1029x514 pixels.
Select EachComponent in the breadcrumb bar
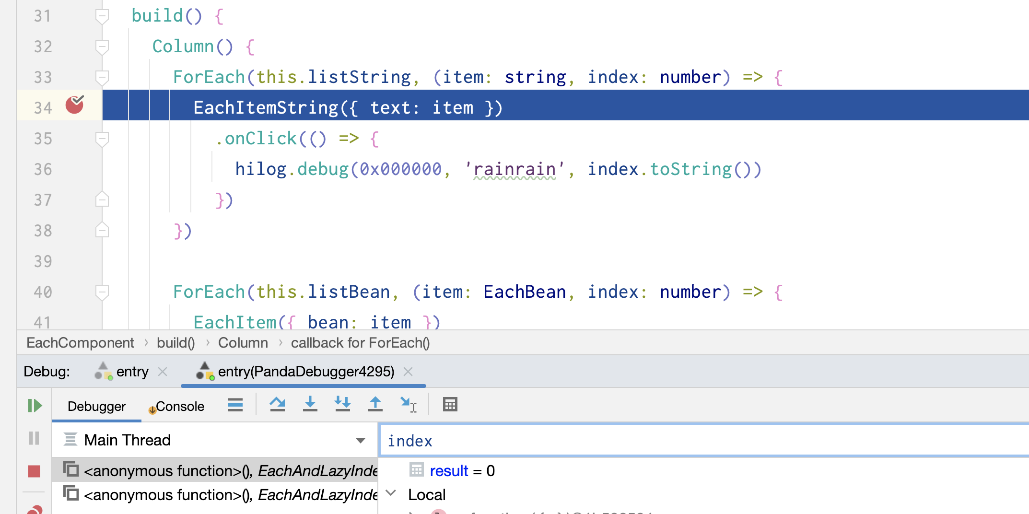80,343
